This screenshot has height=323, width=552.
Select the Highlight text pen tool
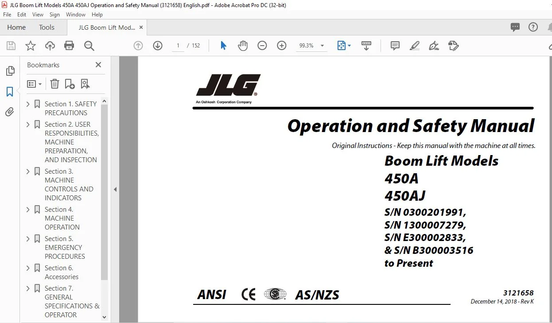(x=415, y=46)
